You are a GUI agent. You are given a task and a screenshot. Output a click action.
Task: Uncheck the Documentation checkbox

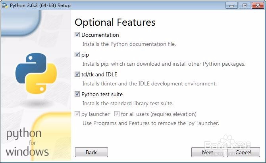(77, 35)
